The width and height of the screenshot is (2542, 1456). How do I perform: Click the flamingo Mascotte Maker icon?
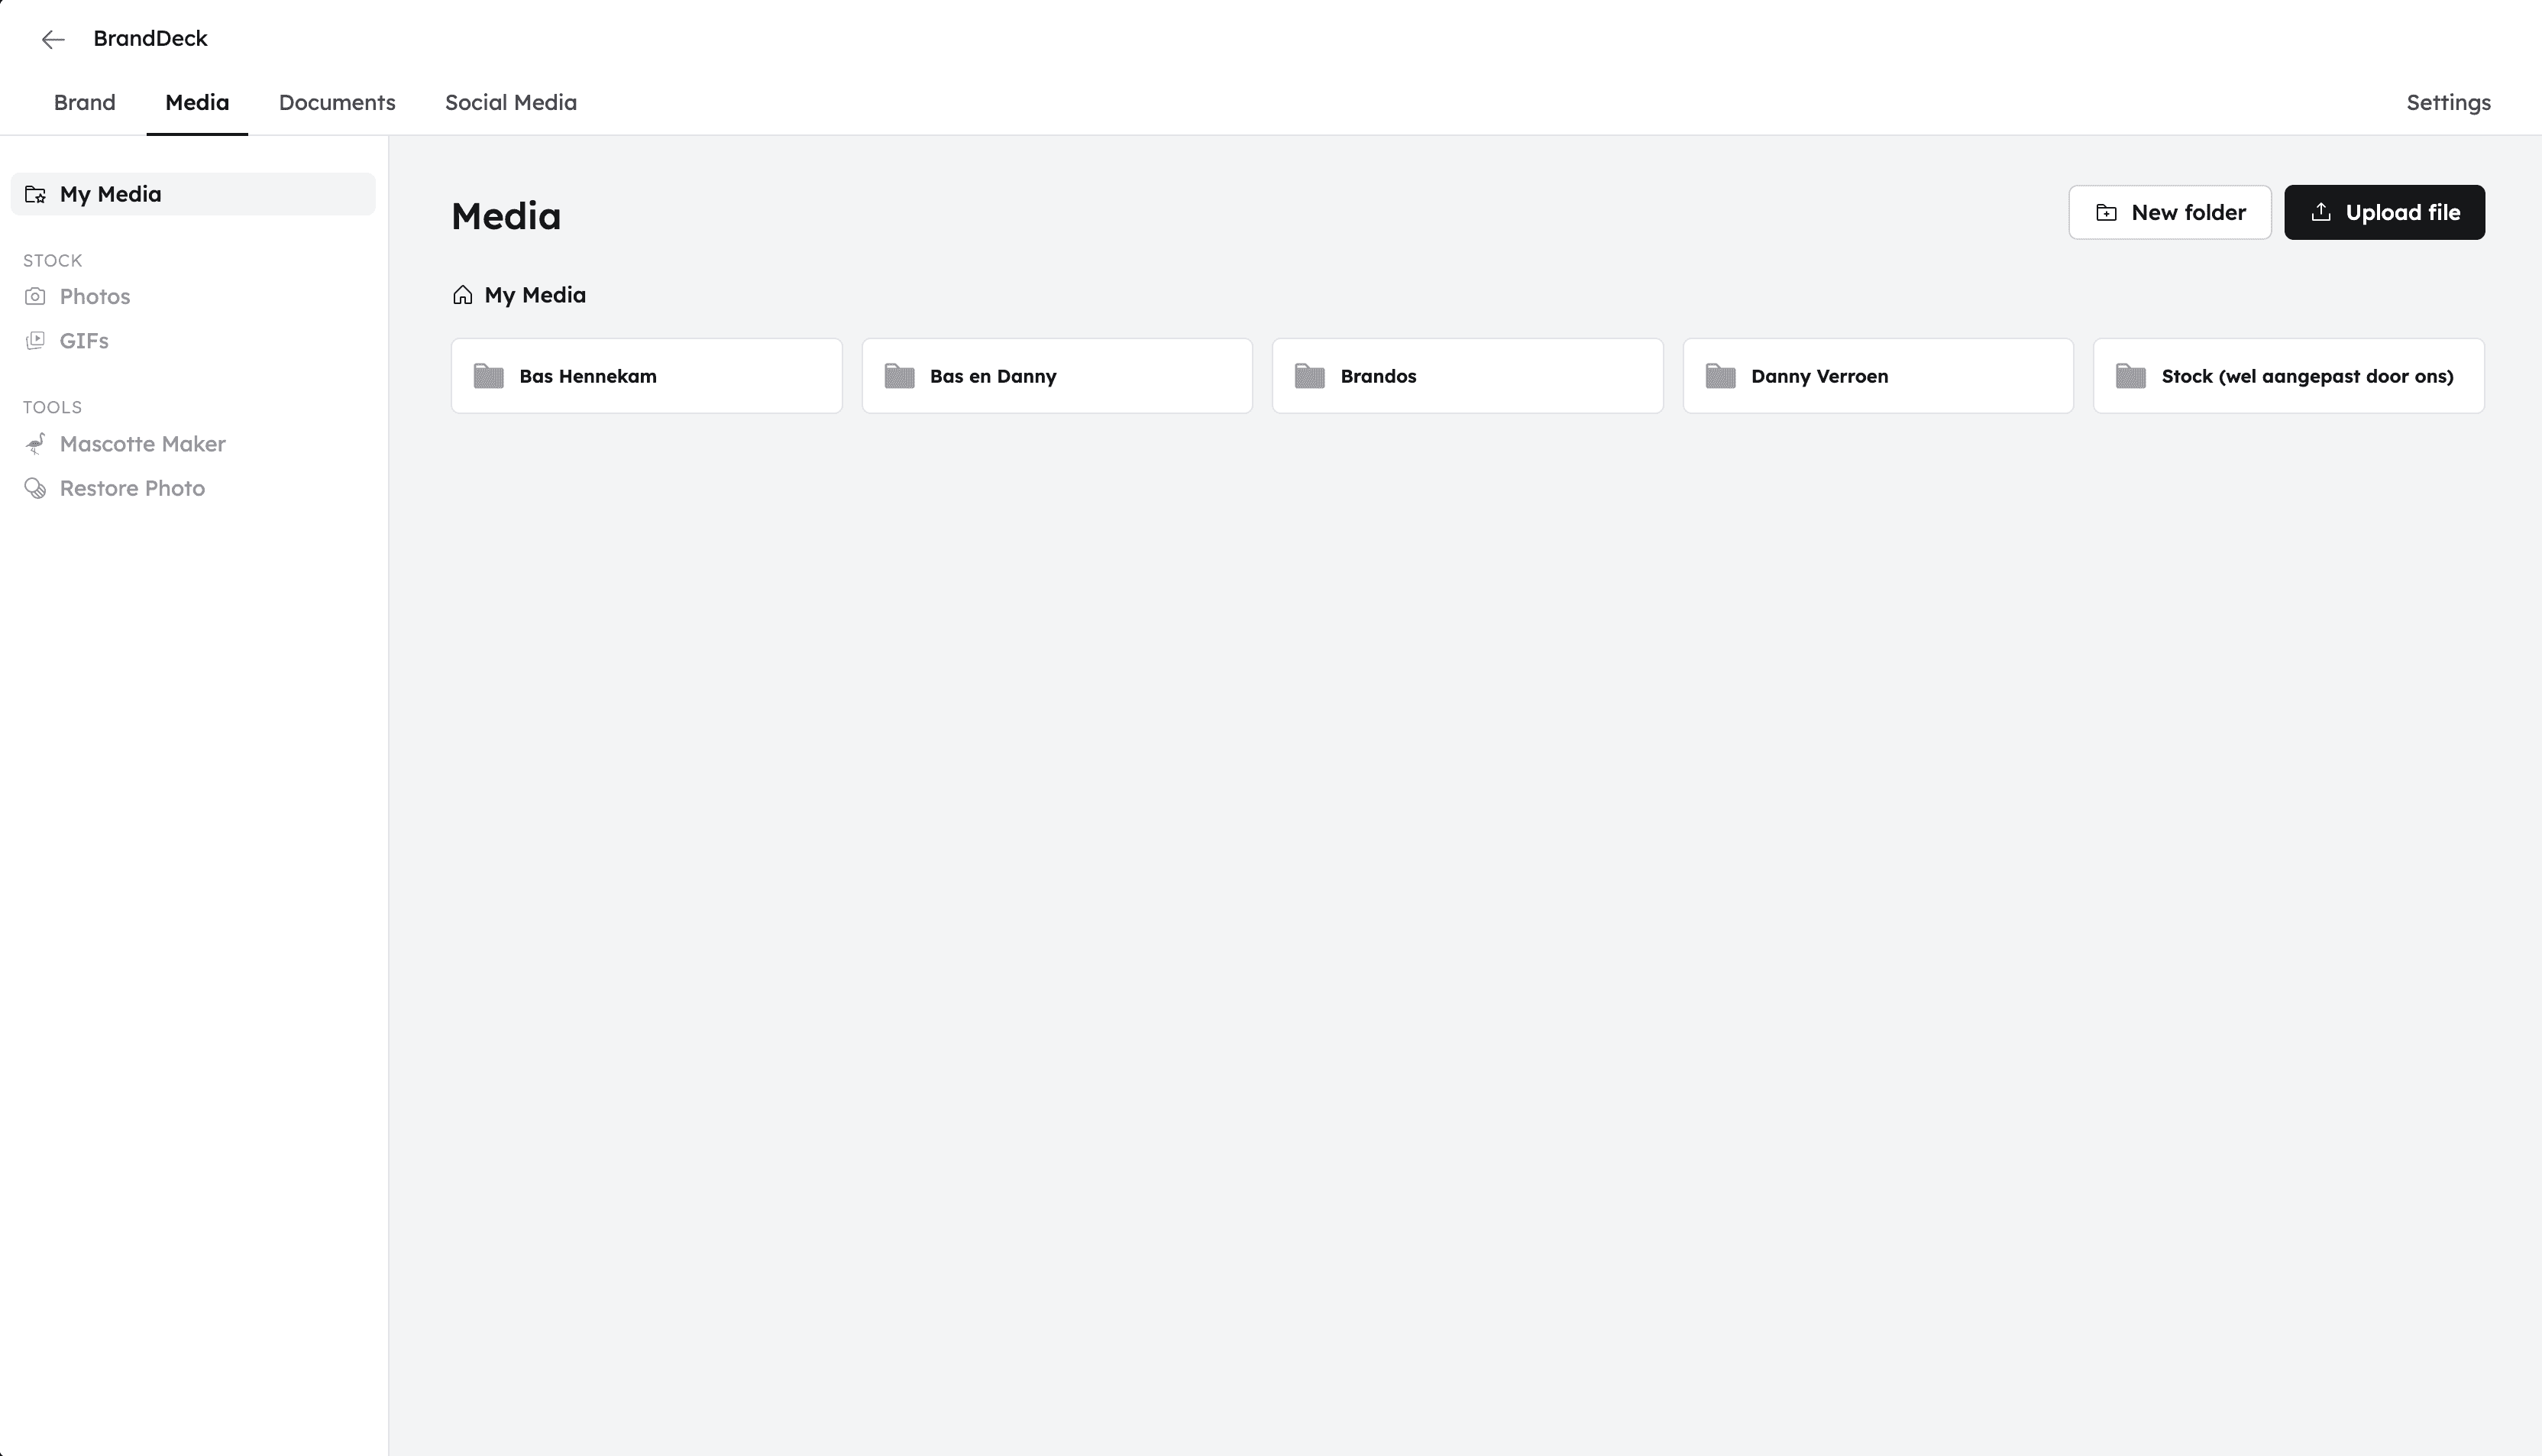click(35, 444)
